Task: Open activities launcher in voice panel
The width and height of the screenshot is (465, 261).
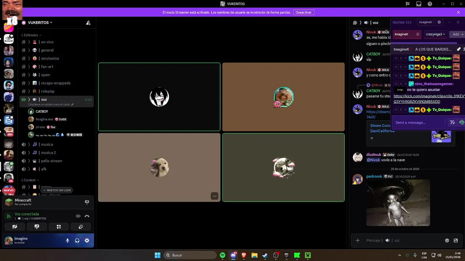Action: coord(59,227)
